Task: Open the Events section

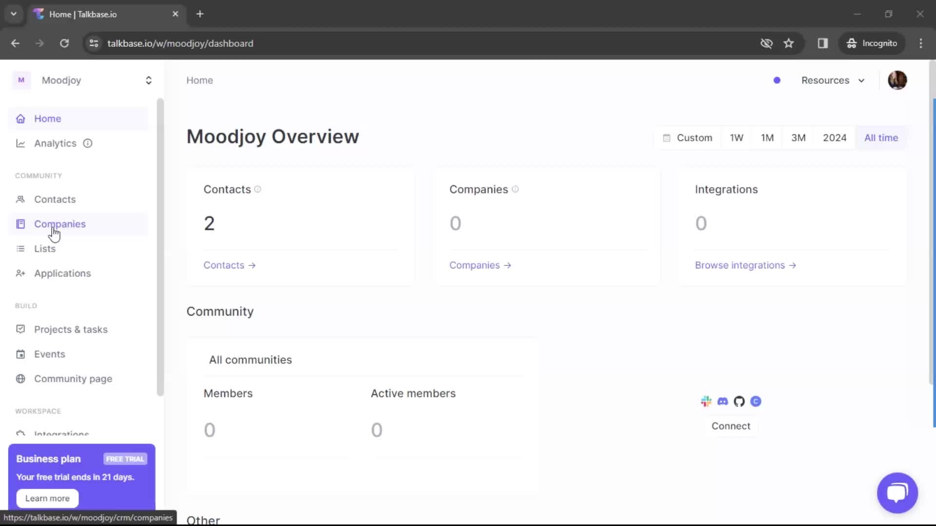Action: (x=50, y=354)
